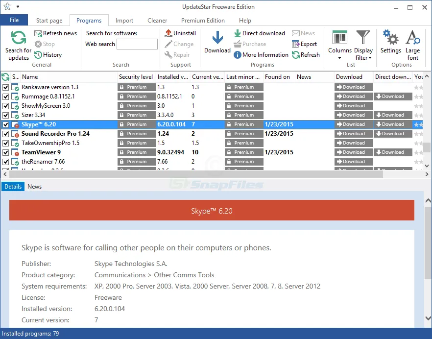Click the horizontal scrollbar of program list
Screen dimensions: 432x339
(196, 174)
